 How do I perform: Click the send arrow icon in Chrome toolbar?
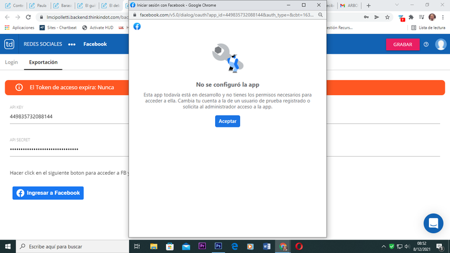(x=376, y=17)
